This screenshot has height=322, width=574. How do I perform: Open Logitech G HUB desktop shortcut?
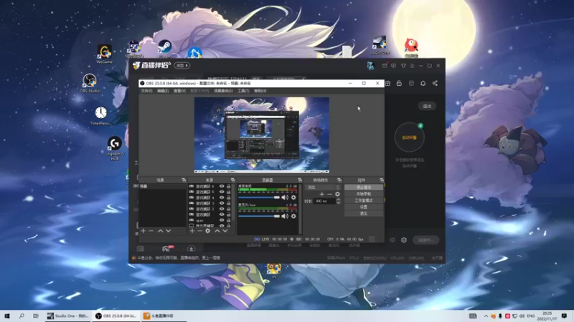(115, 148)
